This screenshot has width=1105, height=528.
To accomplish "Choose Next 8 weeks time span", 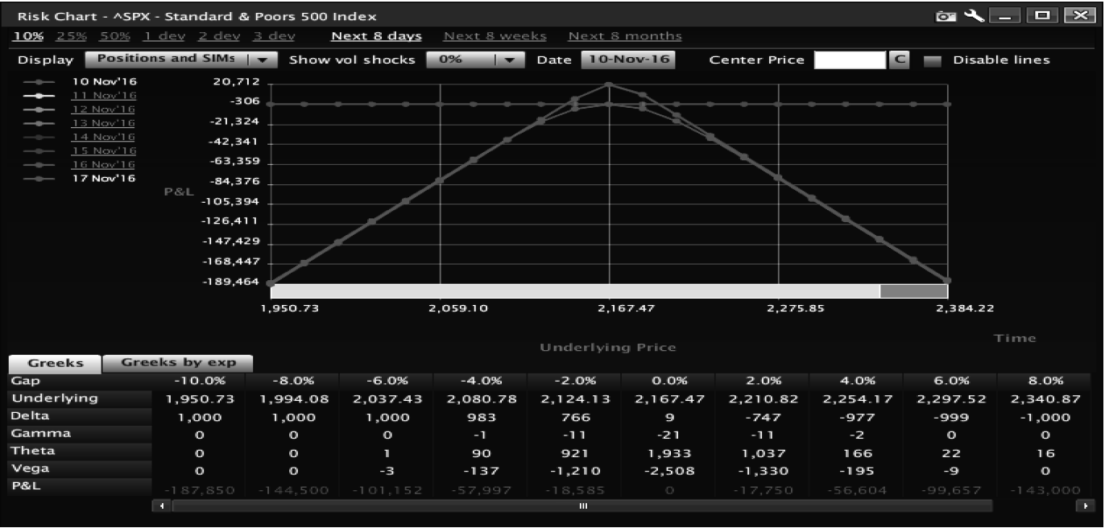I will (495, 36).
